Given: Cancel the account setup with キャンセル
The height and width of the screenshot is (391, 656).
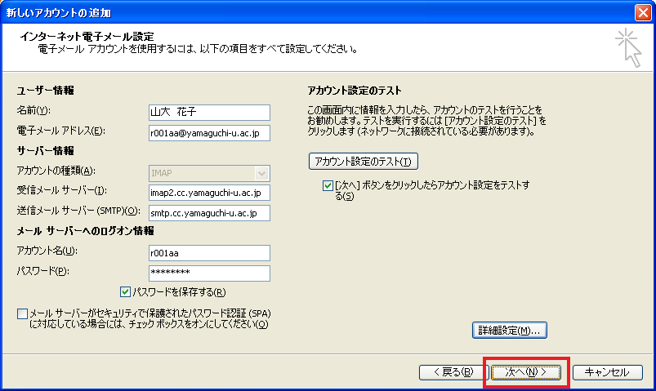Looking at the screenshot, I should coord(608,372).
